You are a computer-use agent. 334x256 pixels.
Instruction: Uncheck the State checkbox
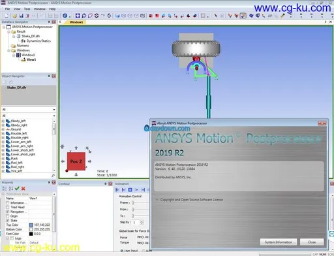point(8,221)
